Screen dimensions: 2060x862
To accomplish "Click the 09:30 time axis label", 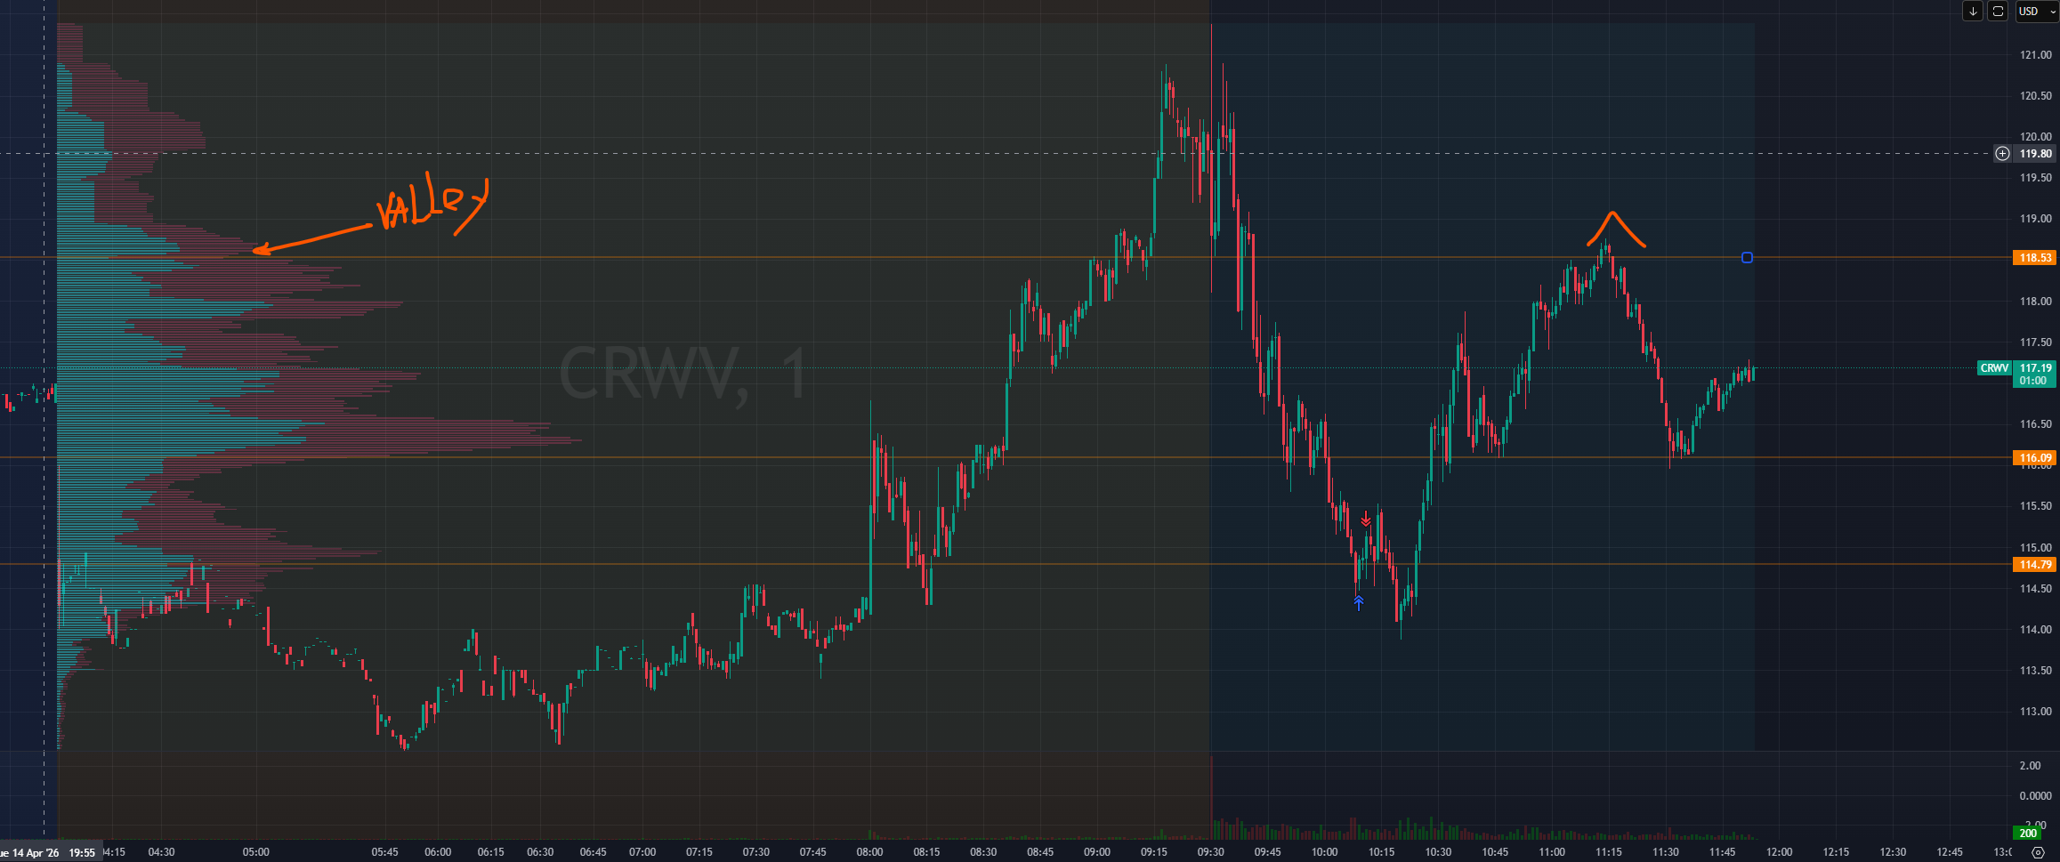I will pyautogui.click(x=1210, y=852).
